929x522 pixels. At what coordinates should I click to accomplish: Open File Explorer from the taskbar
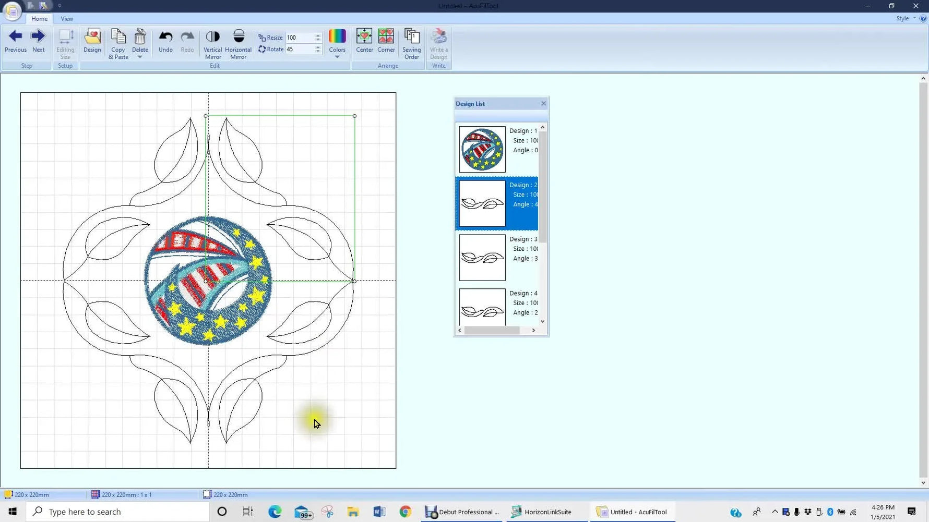tap(353, 512)
